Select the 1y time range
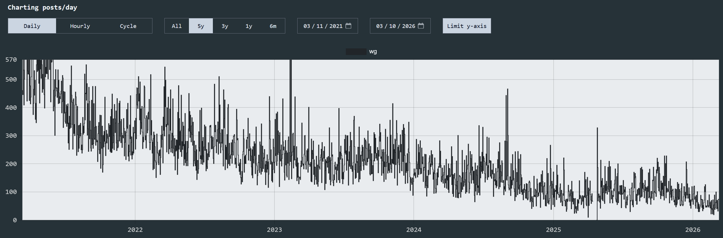Viewport: 723px width, 238px height. pos(249,26)
